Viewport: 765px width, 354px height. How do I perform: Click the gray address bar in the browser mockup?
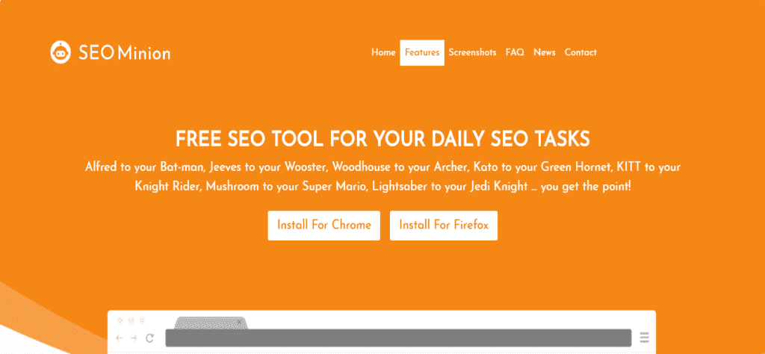[399, 338]
